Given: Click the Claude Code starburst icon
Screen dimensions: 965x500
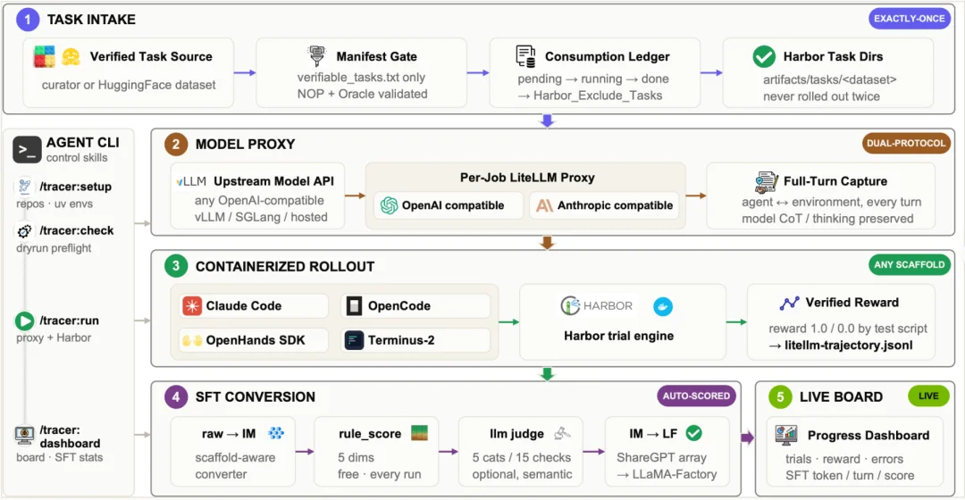Looking at the screenshot, I should click(x=192, y=305).
